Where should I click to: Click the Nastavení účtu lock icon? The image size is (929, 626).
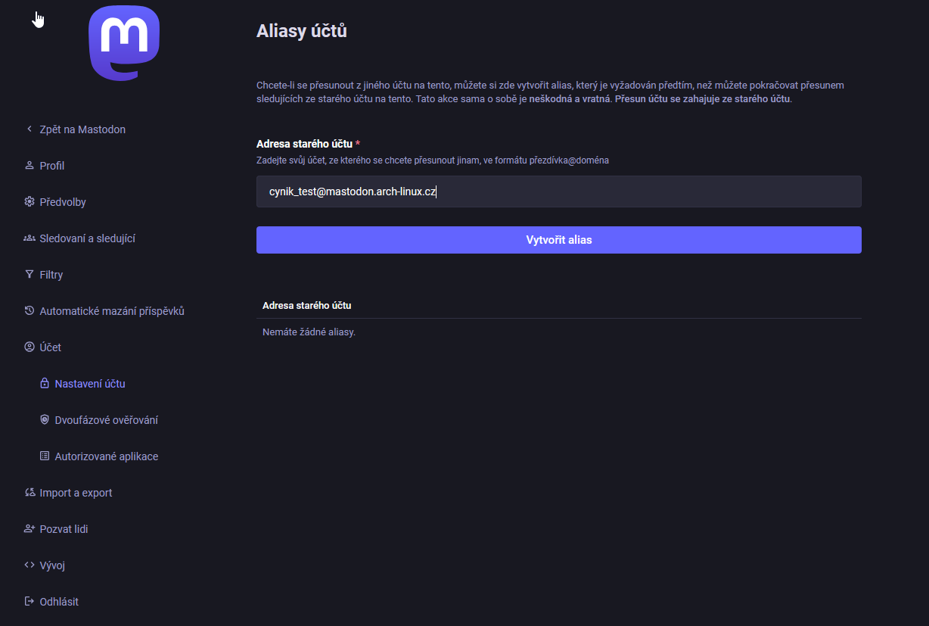pos(45,384)
